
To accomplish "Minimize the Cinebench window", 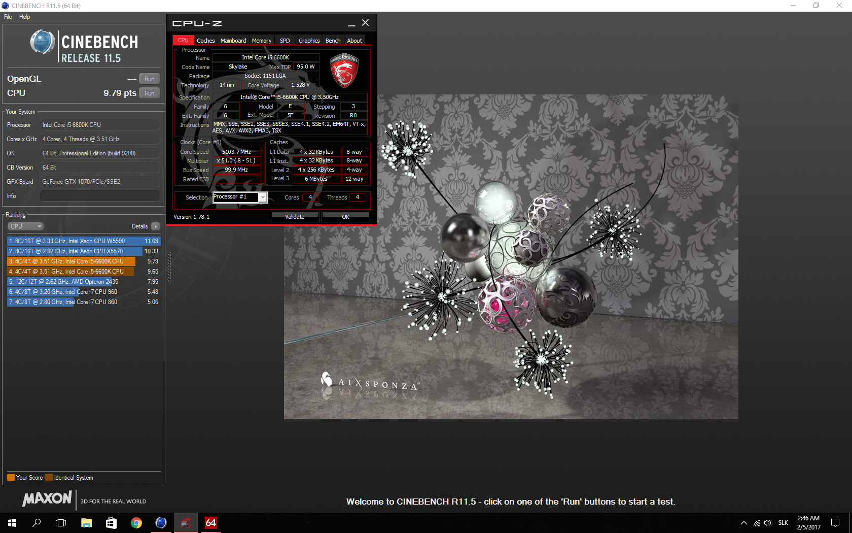I will [x=793, y=6].
